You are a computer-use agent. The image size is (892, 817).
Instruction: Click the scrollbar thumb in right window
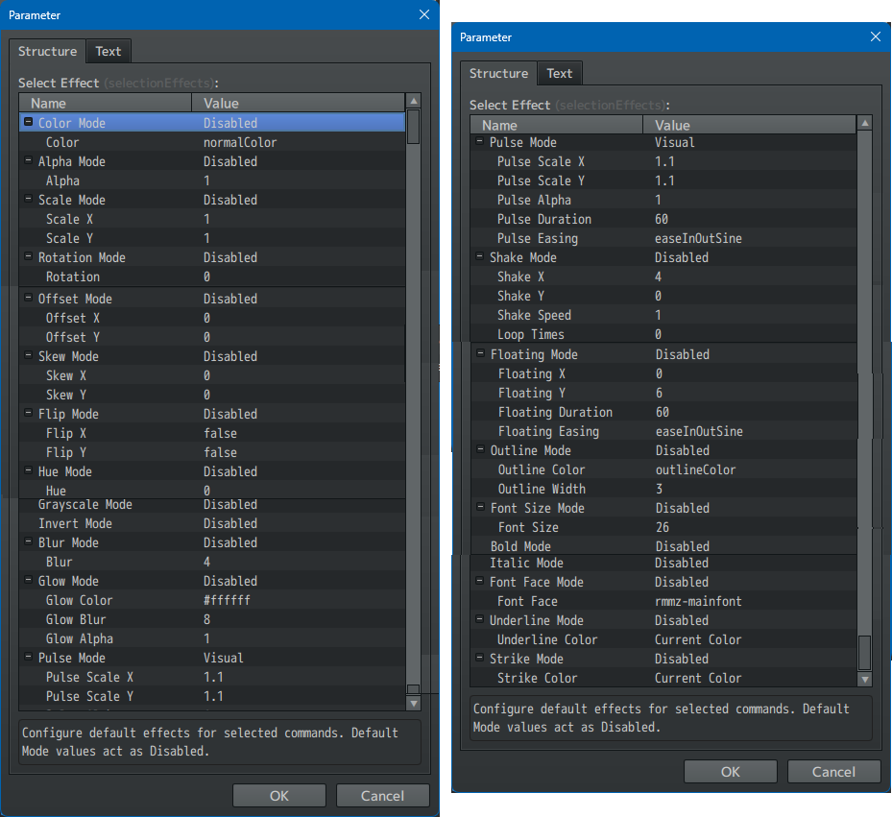pos(865,653)
